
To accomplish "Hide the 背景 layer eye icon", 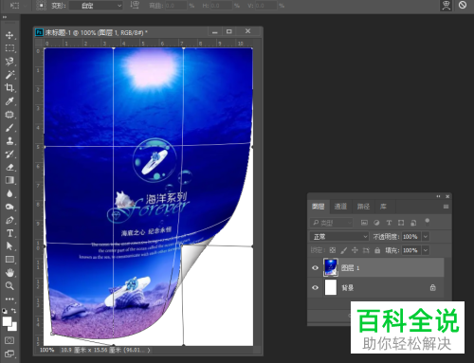I will tap(315, 288).
